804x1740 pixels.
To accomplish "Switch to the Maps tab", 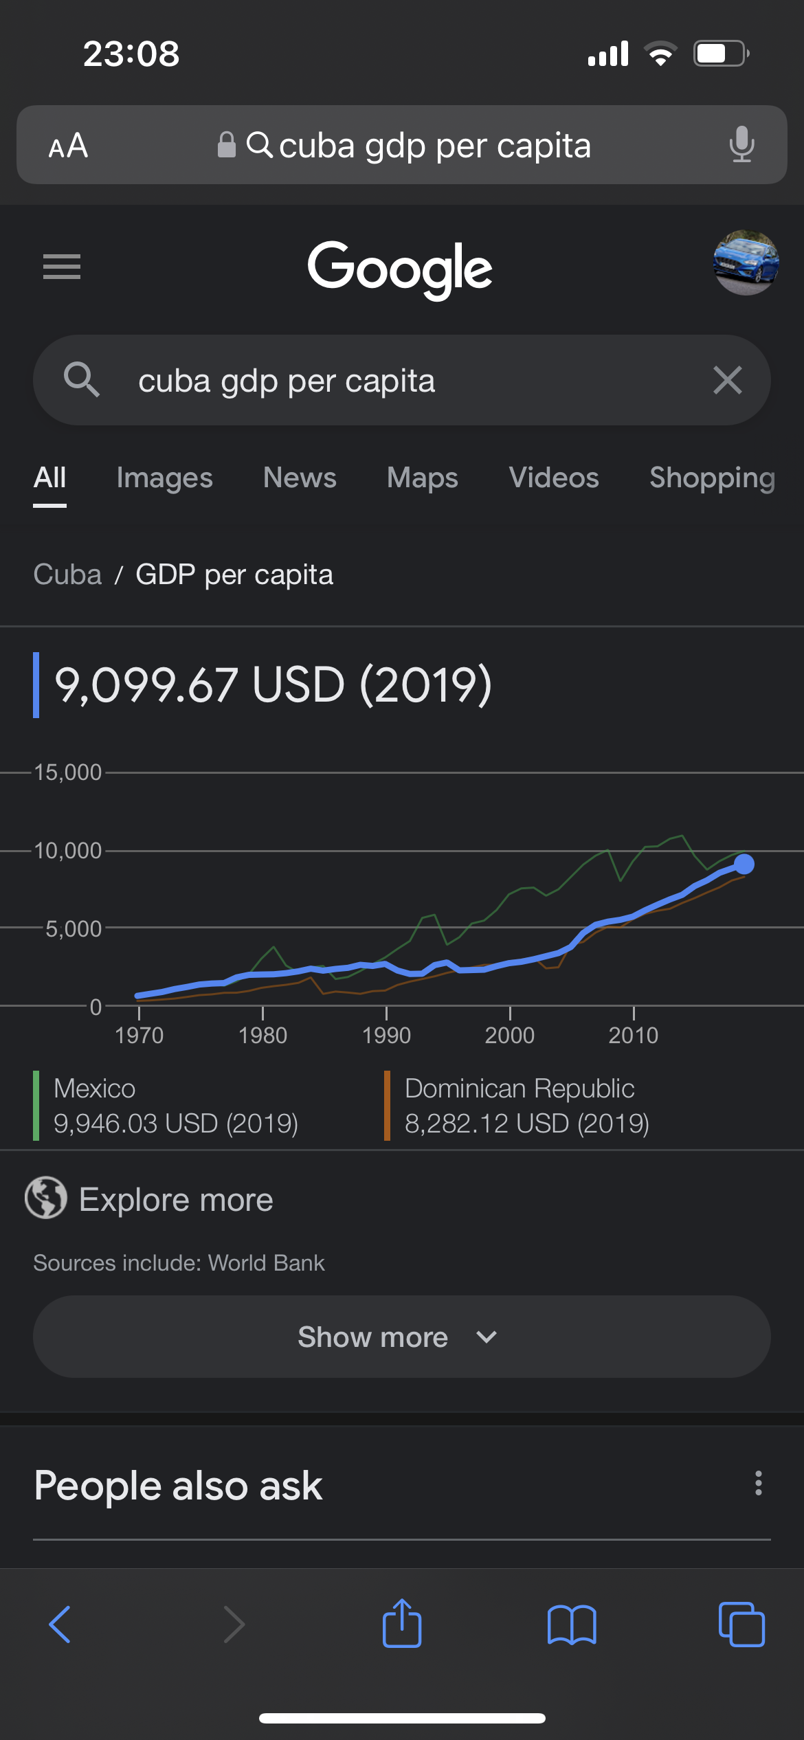I will (x=423, y=478).
